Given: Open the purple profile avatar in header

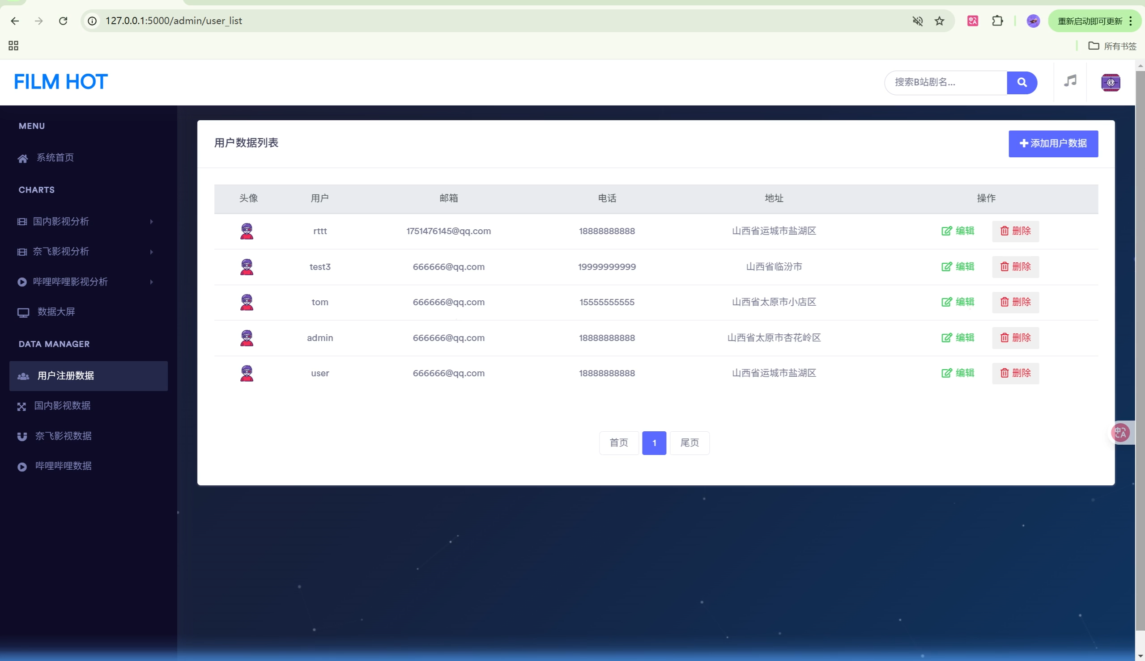Looking at the screenshot, I should [x=1110, y=83].
